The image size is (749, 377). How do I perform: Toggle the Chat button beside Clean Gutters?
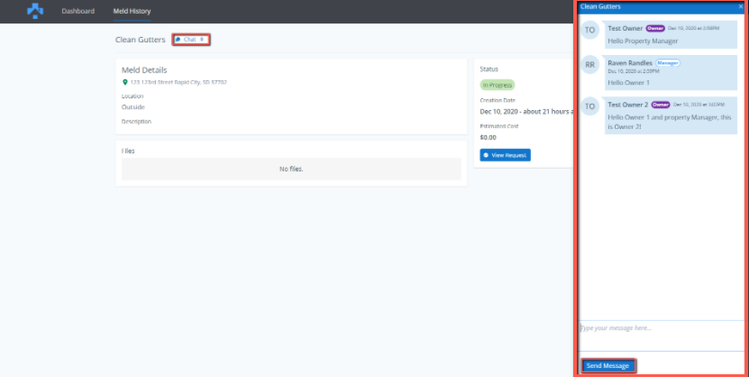coord(190,40)
